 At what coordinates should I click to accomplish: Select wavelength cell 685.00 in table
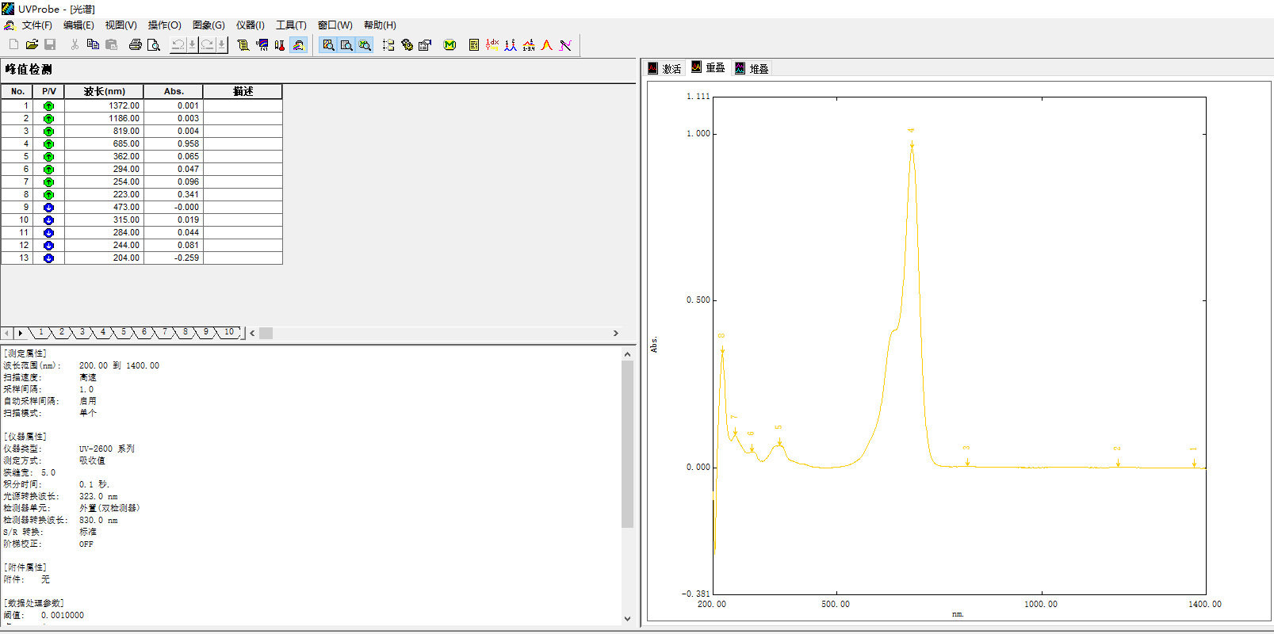[104, 143]
